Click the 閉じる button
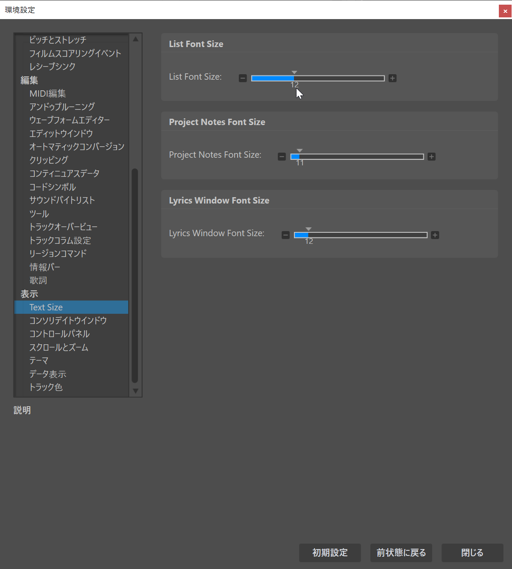The height and width of the screenshot is (569, 512). point(473,553)
